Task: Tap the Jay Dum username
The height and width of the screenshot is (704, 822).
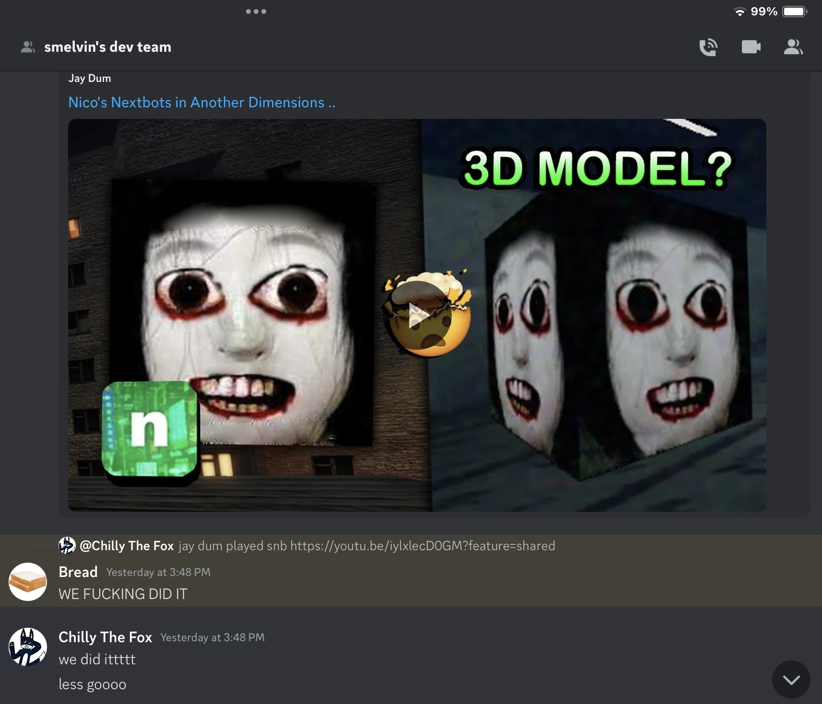Action: coord(89,78)
